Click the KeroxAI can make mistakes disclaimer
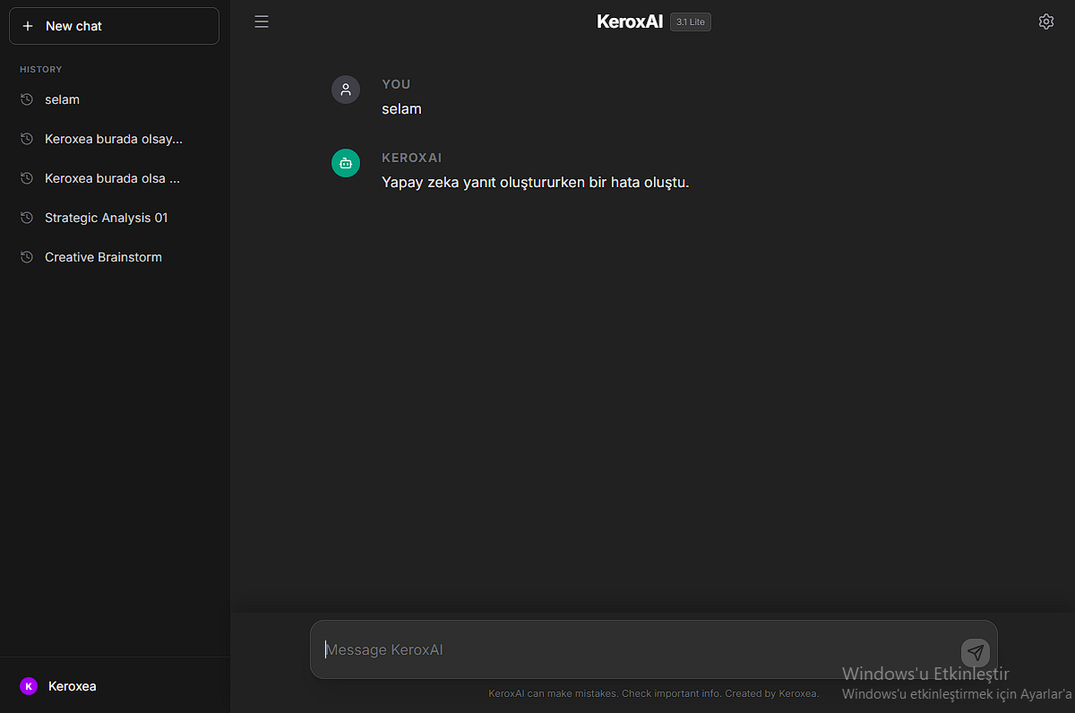 pos(553,693)
